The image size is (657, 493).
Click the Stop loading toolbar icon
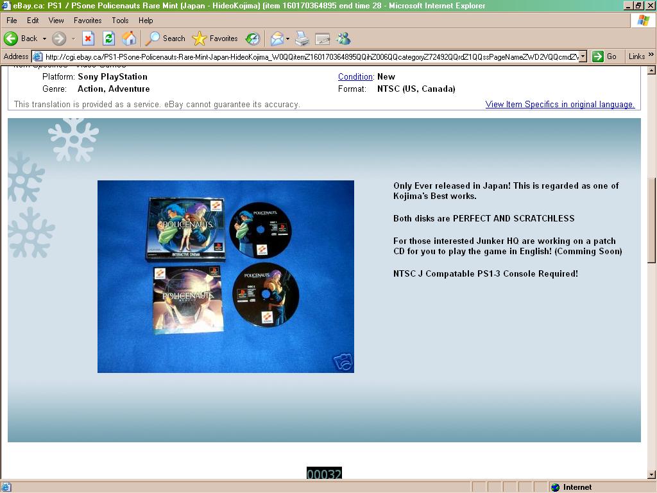(88, 39)
